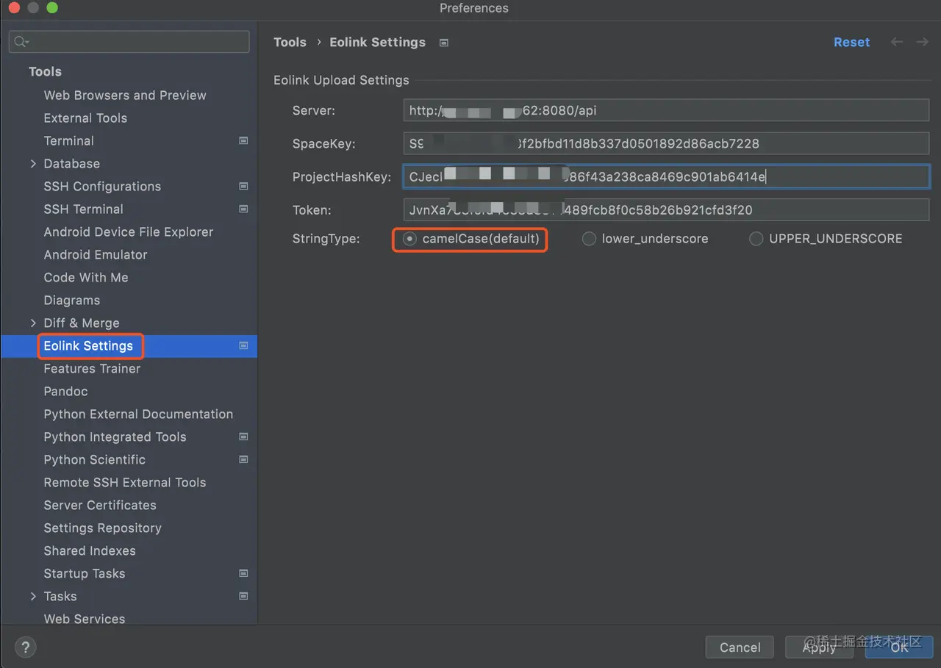Click the Tools section header in sidebar
Image resolution: width=941 pixels, height=668 pixels.
45,71
